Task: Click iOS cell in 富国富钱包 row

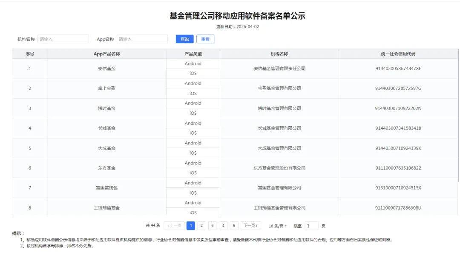Action: pos(193,193)
